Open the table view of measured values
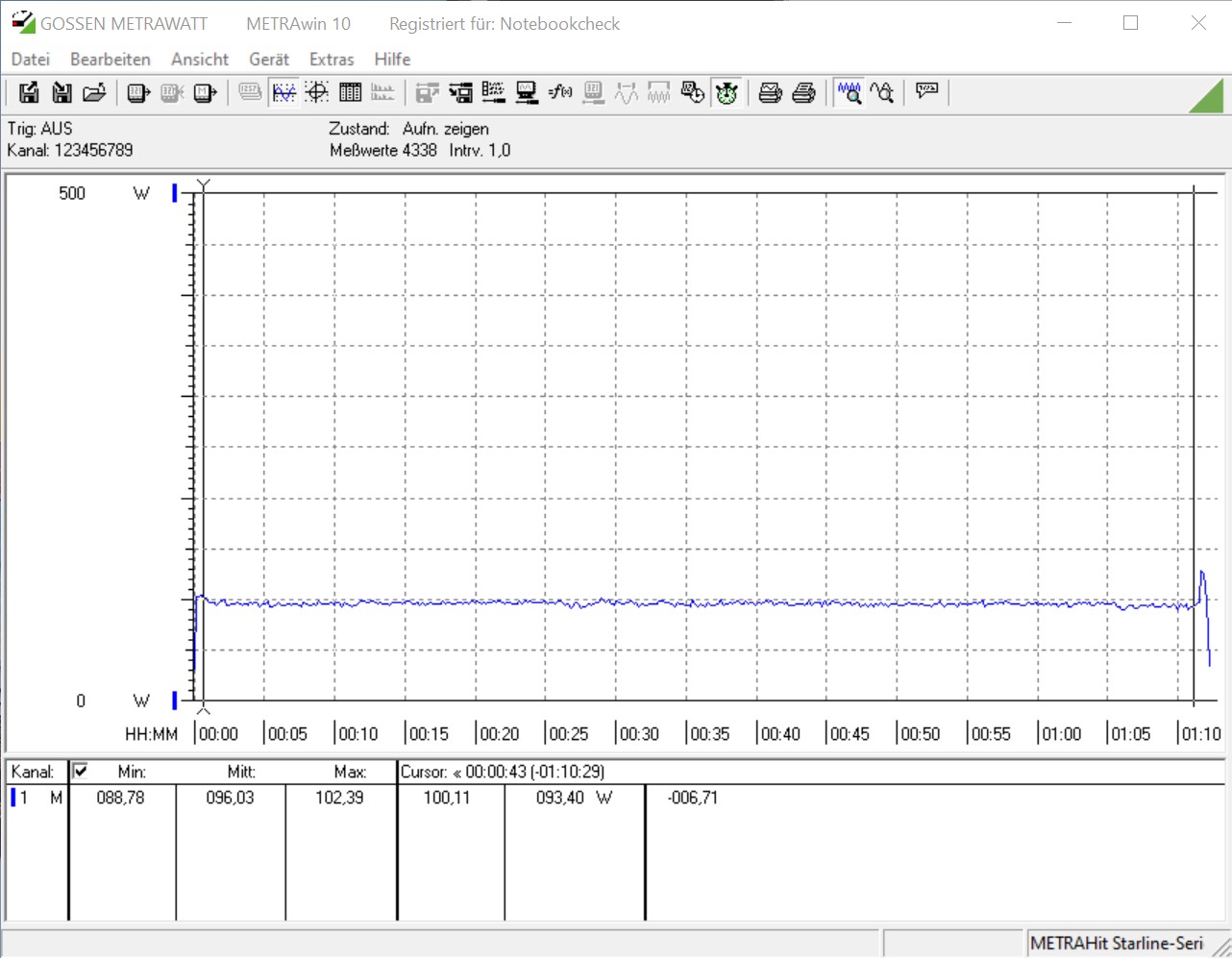1232x958 pixels. pyautogui.click(x=350, y=92)
